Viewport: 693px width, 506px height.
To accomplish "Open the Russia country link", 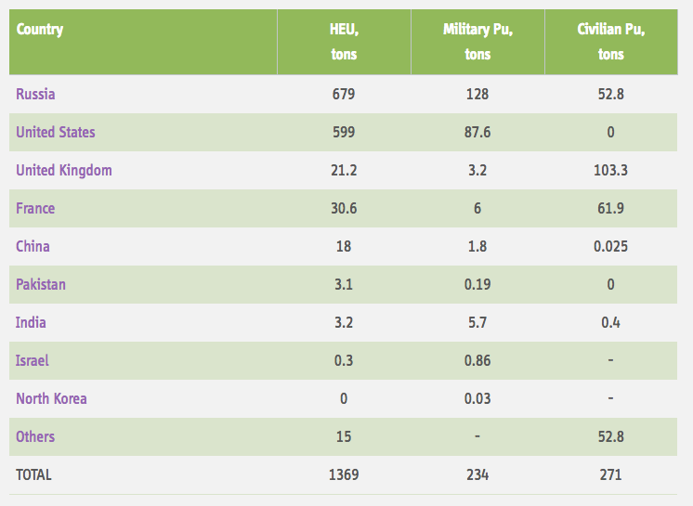I will 35,94.
